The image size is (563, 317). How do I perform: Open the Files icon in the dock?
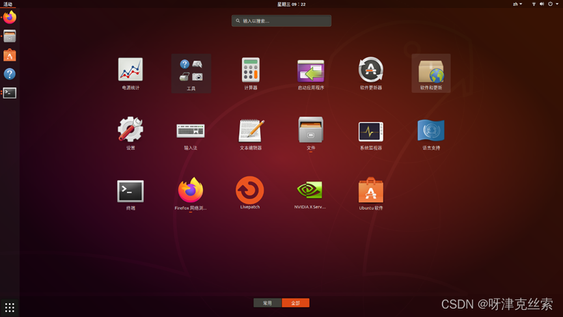pyautogui.click(x=10, y=36)
